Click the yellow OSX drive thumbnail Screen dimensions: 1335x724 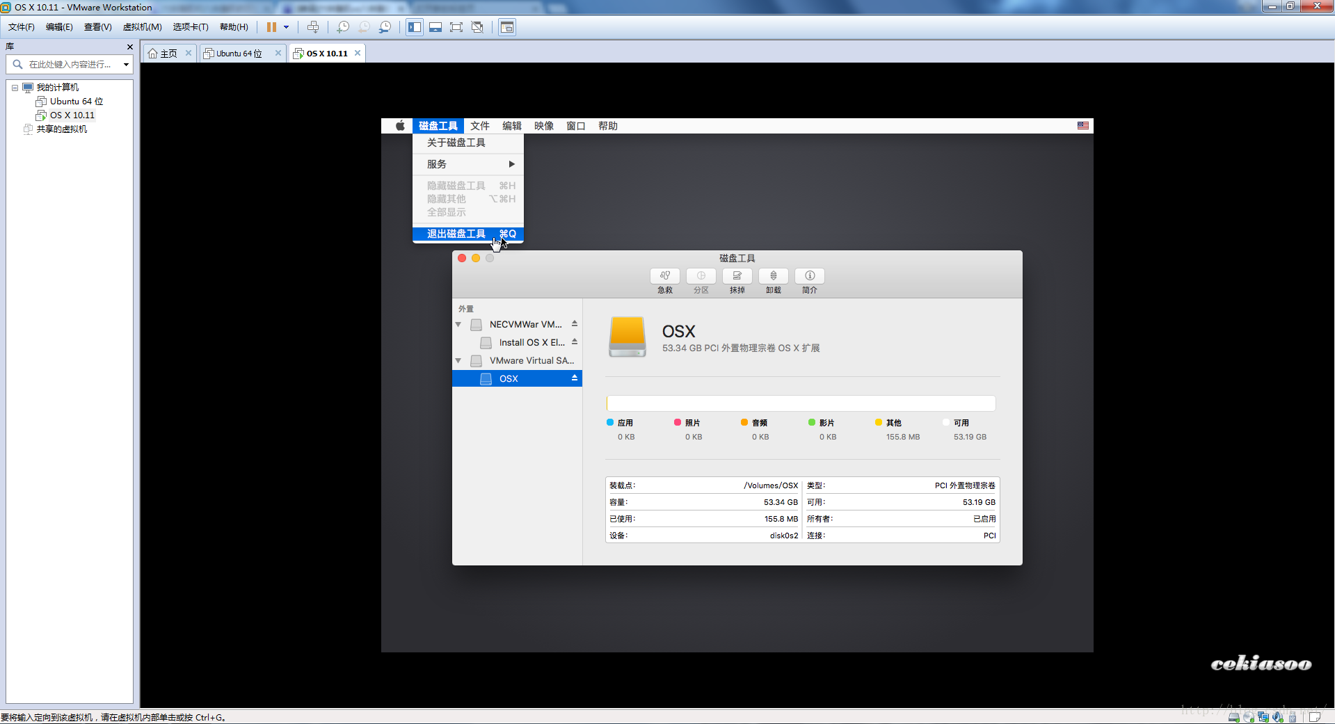[627, 337]
